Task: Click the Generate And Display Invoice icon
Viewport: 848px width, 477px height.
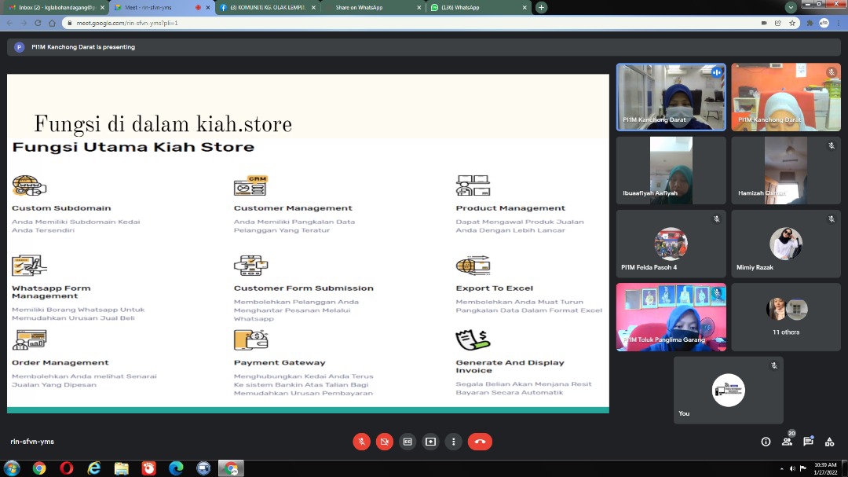Action: (x=473, y=339)
